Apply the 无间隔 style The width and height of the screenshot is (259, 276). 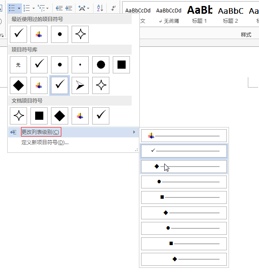tap(169, 15)
